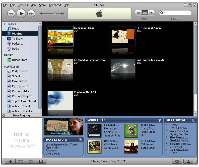Toggle the artwork viewer button
Viewport: 199px width, 167px height.
41,161
